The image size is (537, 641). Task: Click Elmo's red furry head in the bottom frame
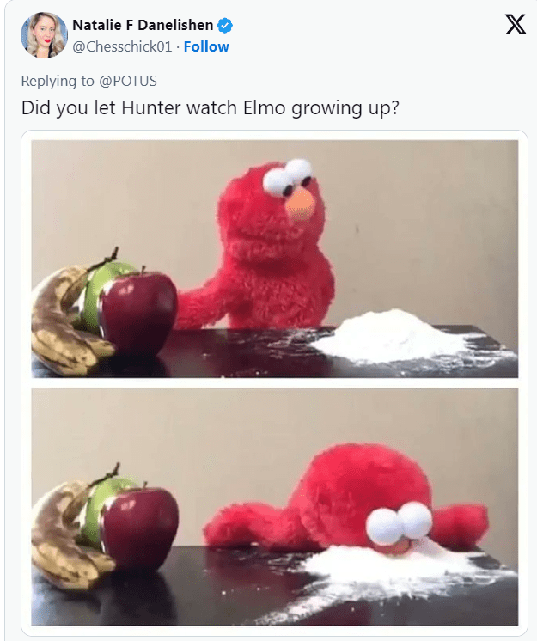coord(360,486)
